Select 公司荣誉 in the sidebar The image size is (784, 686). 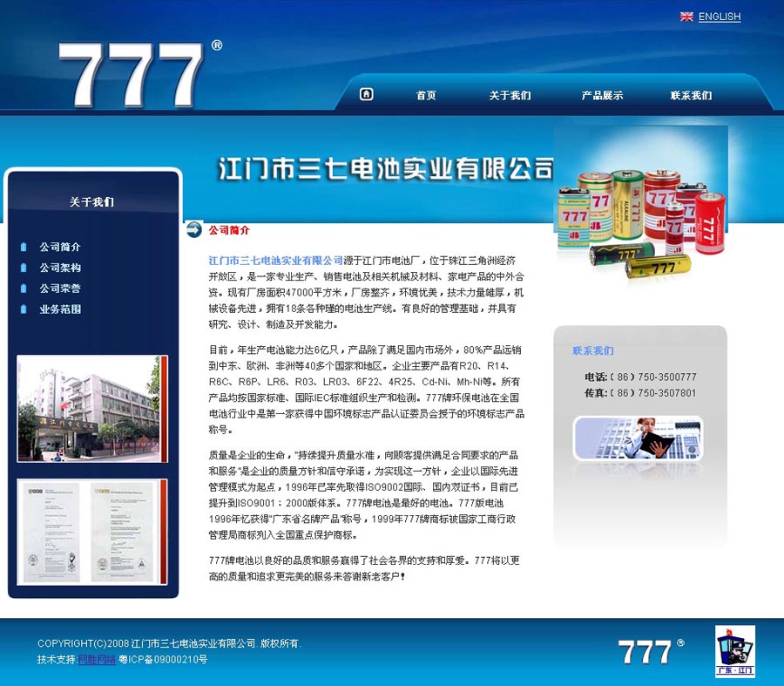tap(60, 289)
